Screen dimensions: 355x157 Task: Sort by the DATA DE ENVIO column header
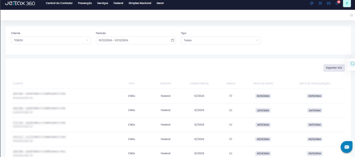(x=263, y=83)
